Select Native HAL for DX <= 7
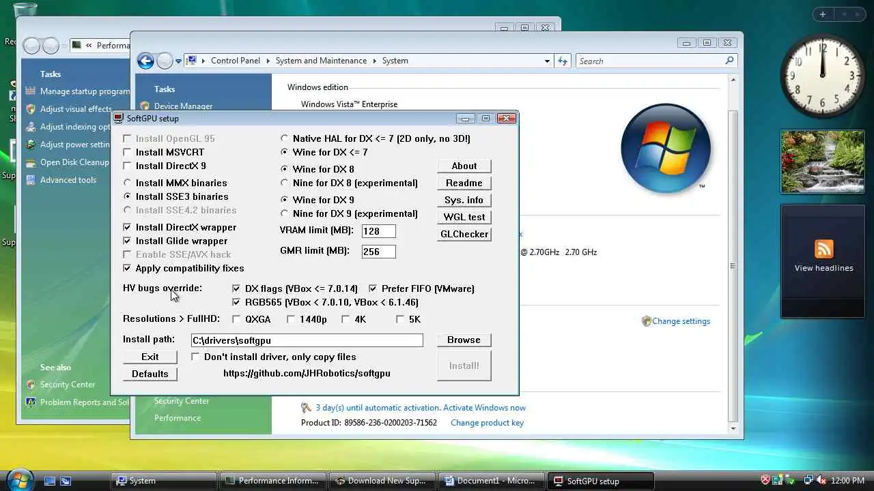The width and height of the screenshot is (874, 491). [285, 138]
